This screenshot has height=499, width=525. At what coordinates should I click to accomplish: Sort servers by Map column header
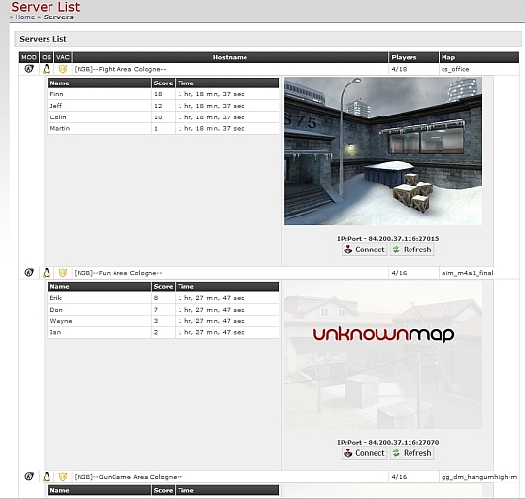point(479,57)
